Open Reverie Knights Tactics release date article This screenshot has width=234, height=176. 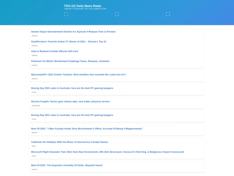(70, 101)
